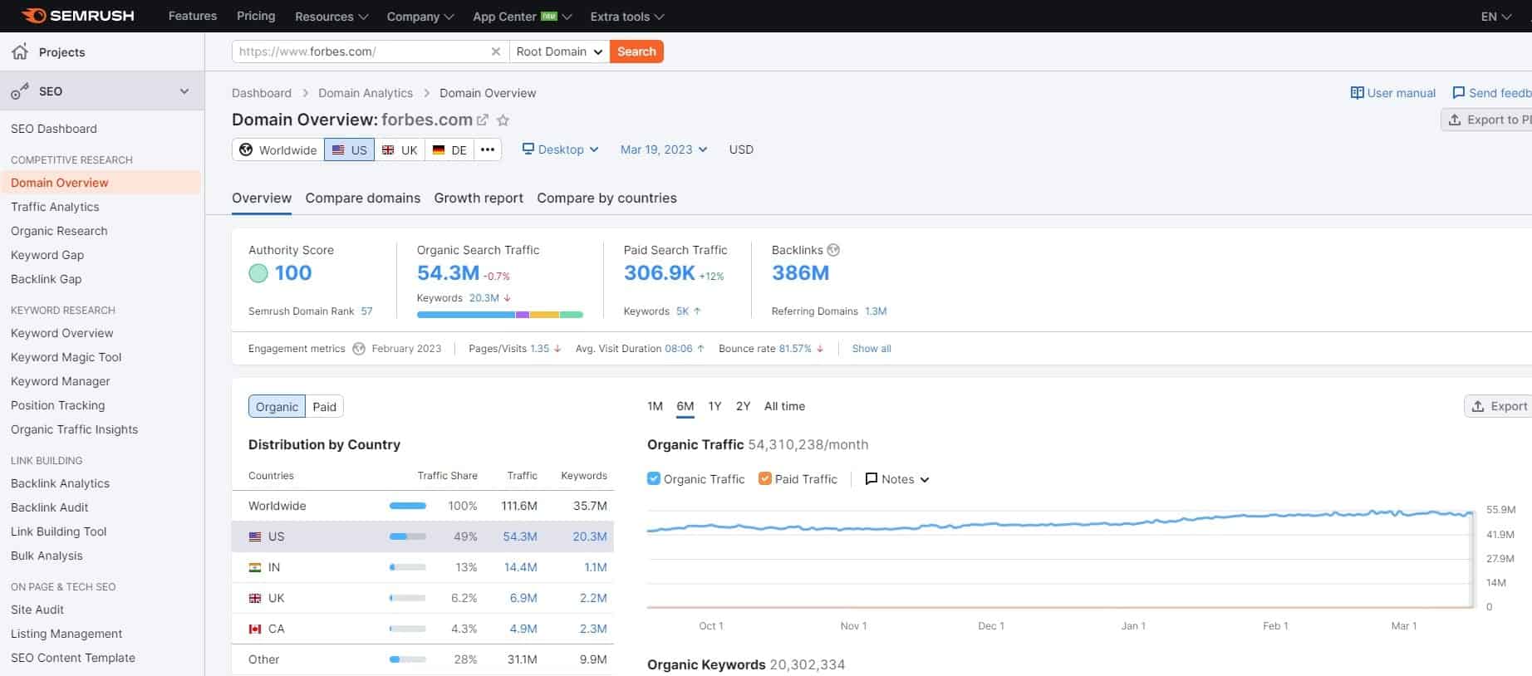The width and height of the screenshot is (1532, 676).
Task: Open Keyword Magic Tool in sidebar
Action: 66,357
